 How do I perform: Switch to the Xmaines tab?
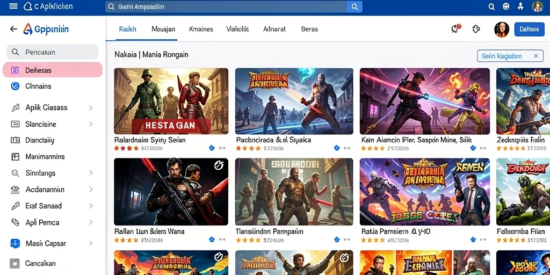201,29
